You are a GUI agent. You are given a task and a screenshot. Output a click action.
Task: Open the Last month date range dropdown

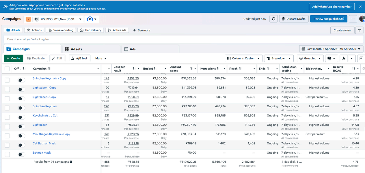click(x=331, y=49)
